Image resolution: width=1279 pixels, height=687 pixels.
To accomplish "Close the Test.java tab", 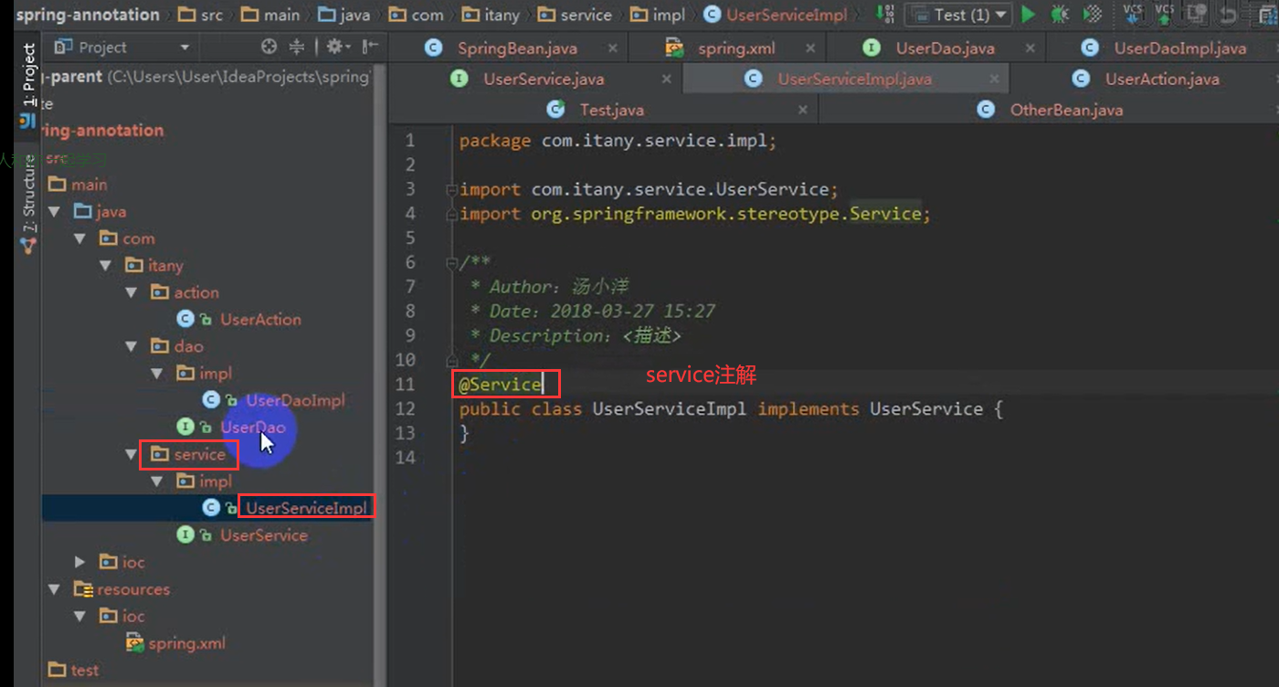I will (803, 110).
